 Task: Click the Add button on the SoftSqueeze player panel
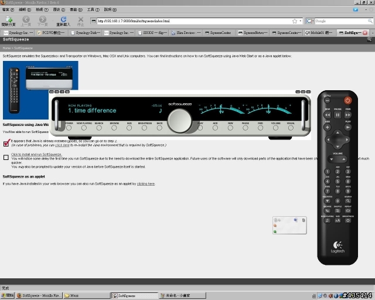tap(215, 128)
